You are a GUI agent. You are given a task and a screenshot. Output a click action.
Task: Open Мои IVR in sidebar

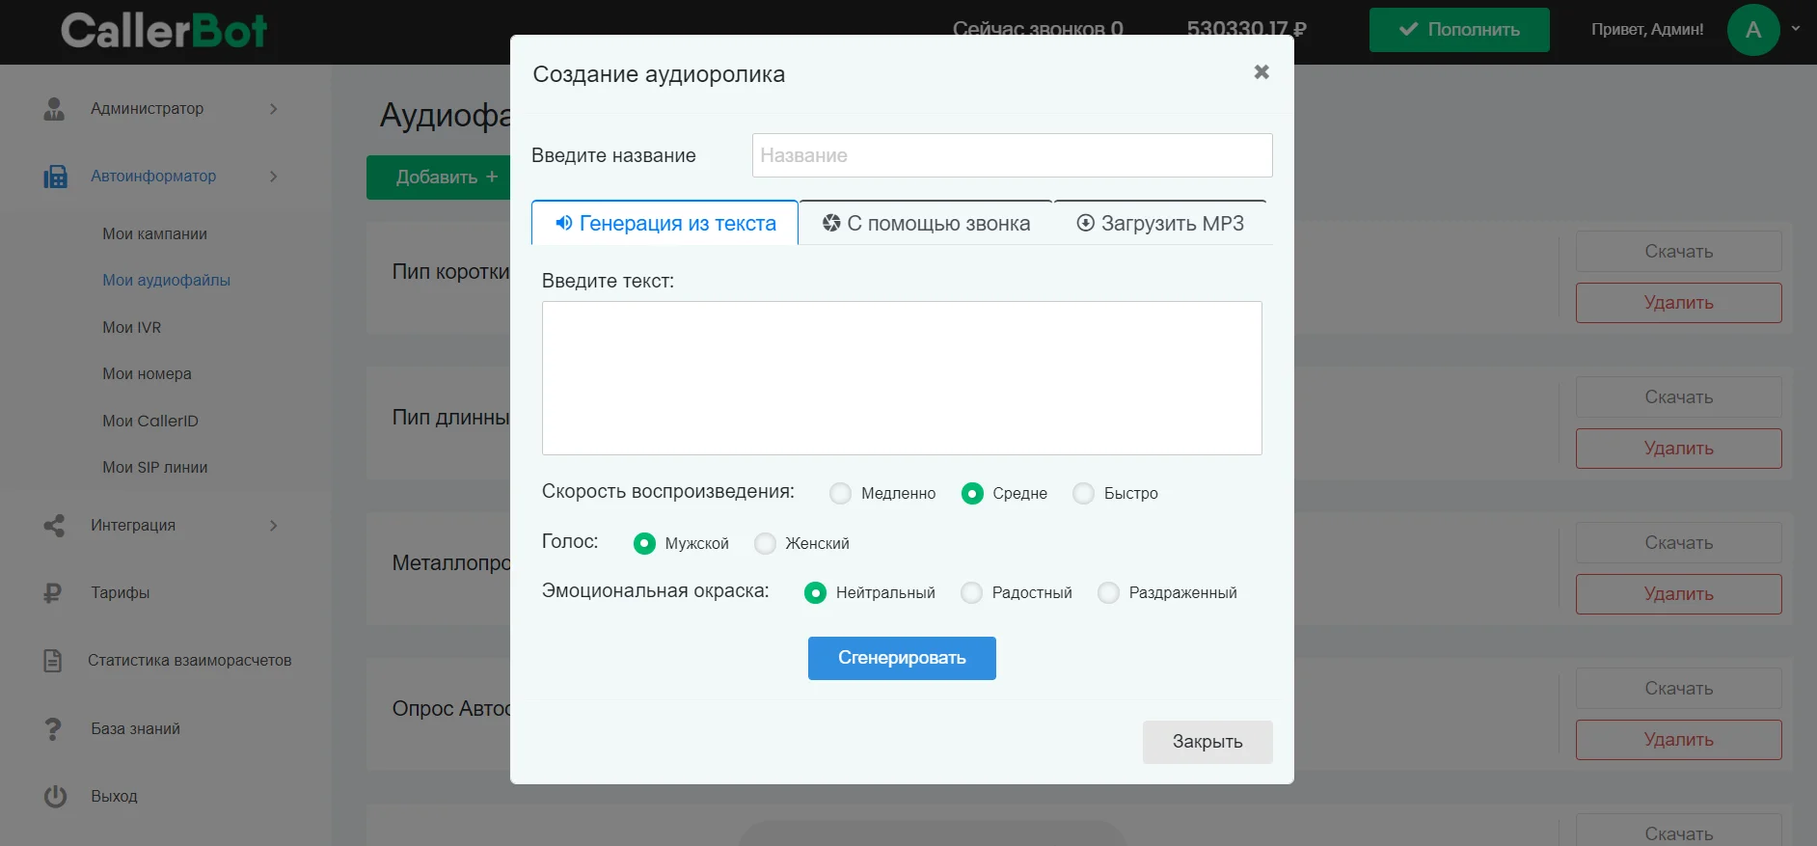point(132,328)
